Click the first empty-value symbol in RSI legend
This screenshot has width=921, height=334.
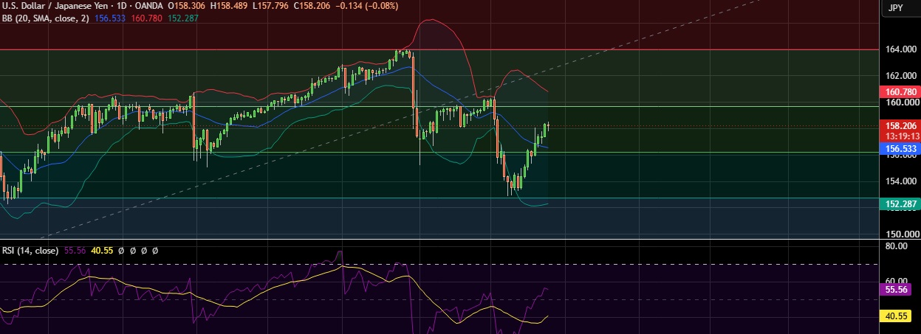pos(122,251)
